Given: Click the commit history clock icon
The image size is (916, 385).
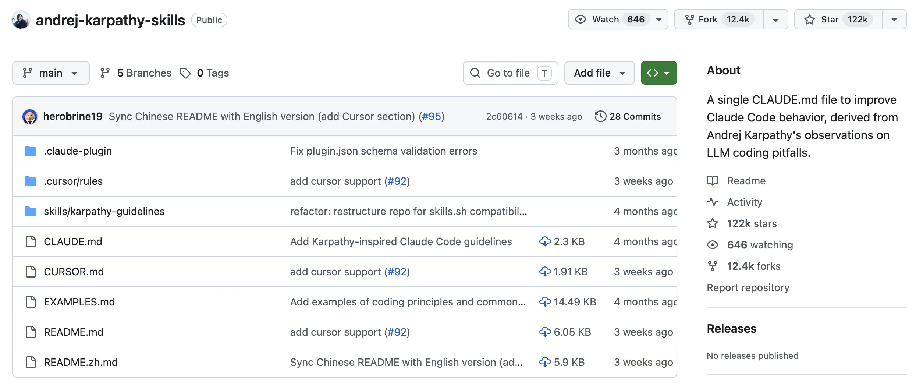Looking at the screenshot, I should coord(600,116).
